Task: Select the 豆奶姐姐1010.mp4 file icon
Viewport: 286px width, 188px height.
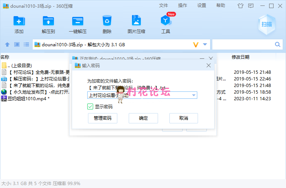Action: pyautogui.click(x=4, y=98)
